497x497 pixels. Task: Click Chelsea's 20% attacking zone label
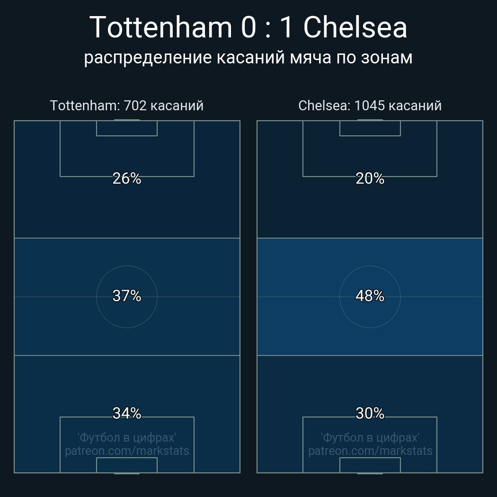(370, 178)
